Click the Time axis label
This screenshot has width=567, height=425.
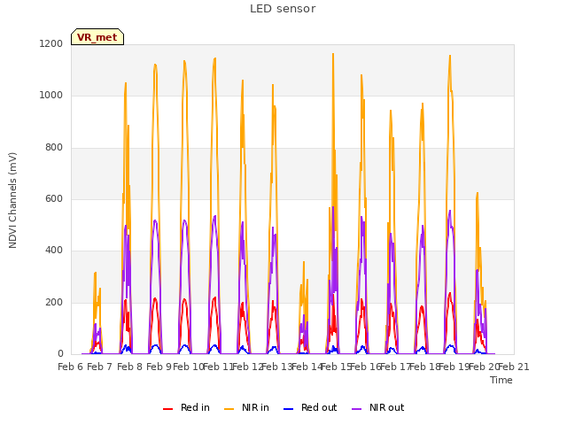(x=501, y=380)
